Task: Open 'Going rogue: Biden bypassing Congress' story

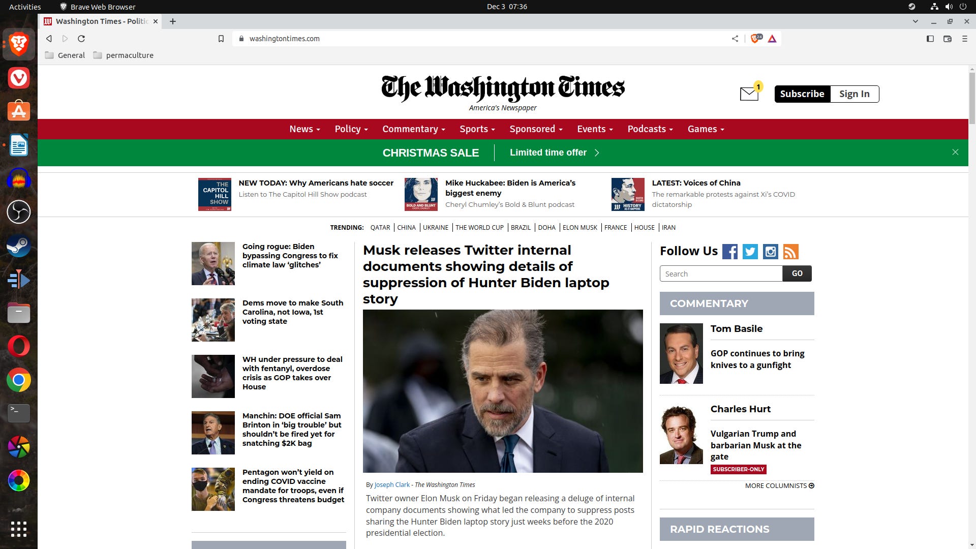Action: (x=290, y=256)
